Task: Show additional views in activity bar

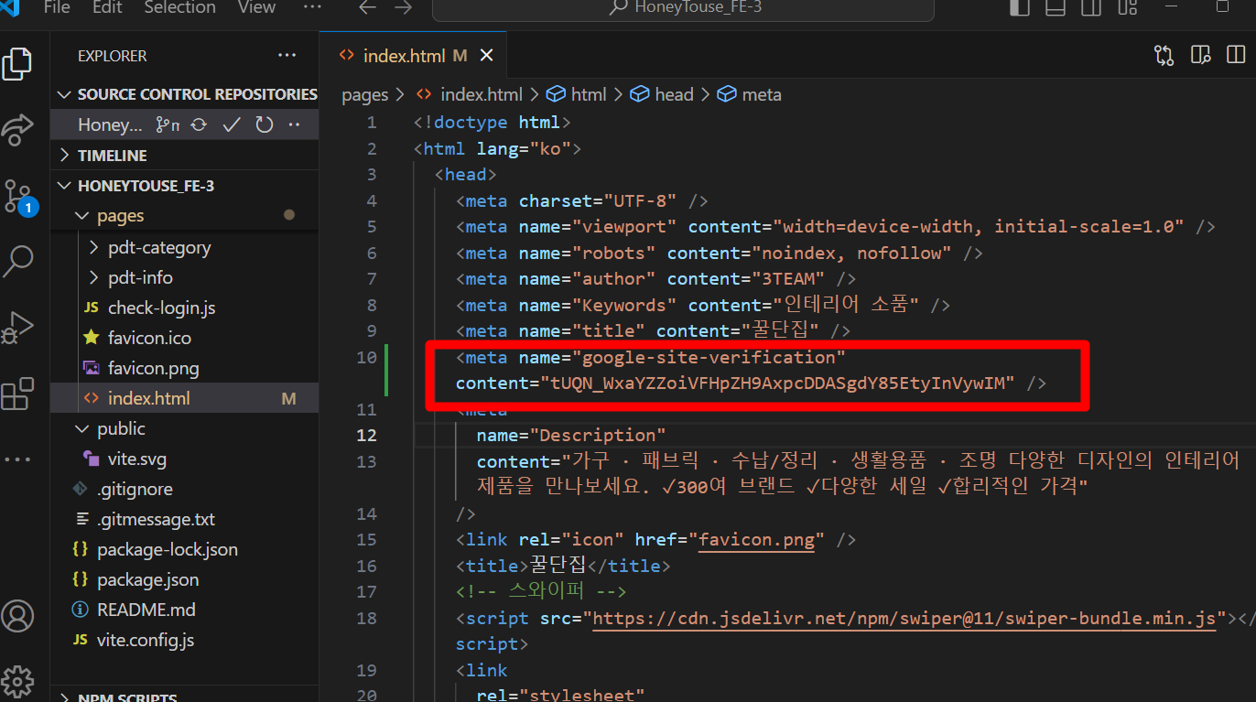Action: click(17, 459)
